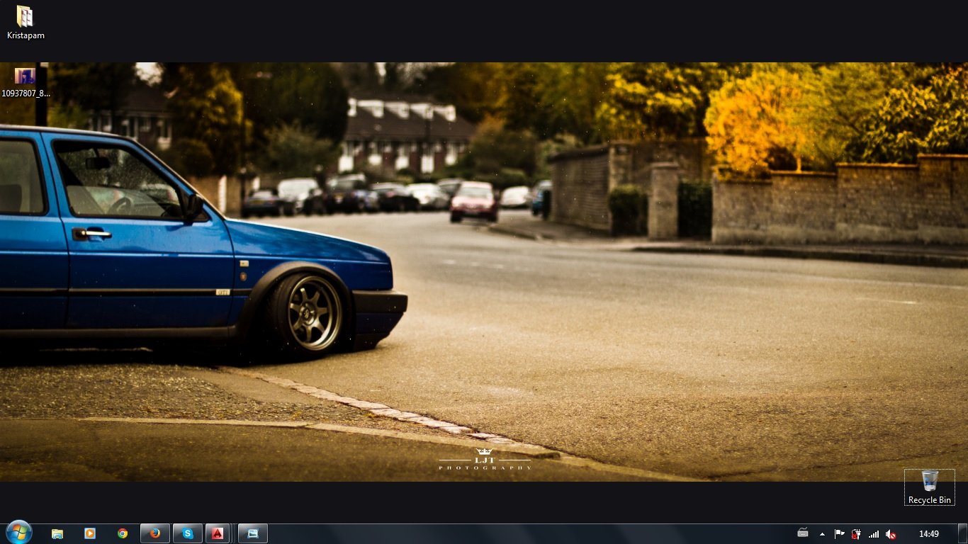Select the 10937807_8... image file

[x=26, y=82]
